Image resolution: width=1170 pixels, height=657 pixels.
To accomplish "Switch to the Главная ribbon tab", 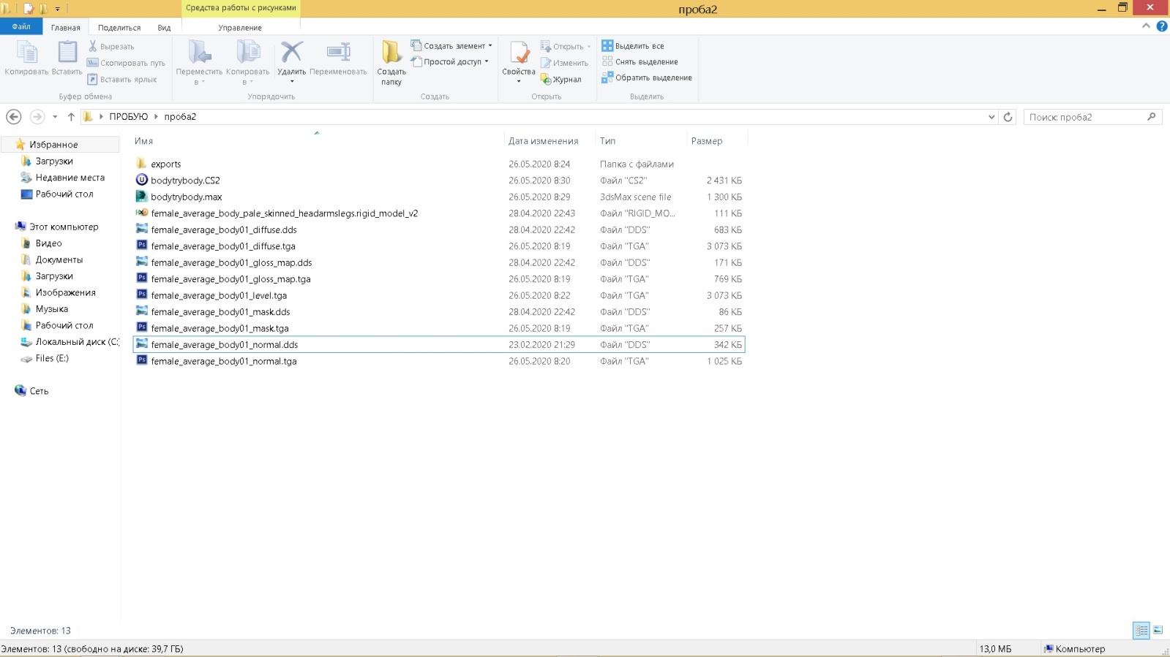I will pos(66,27).
